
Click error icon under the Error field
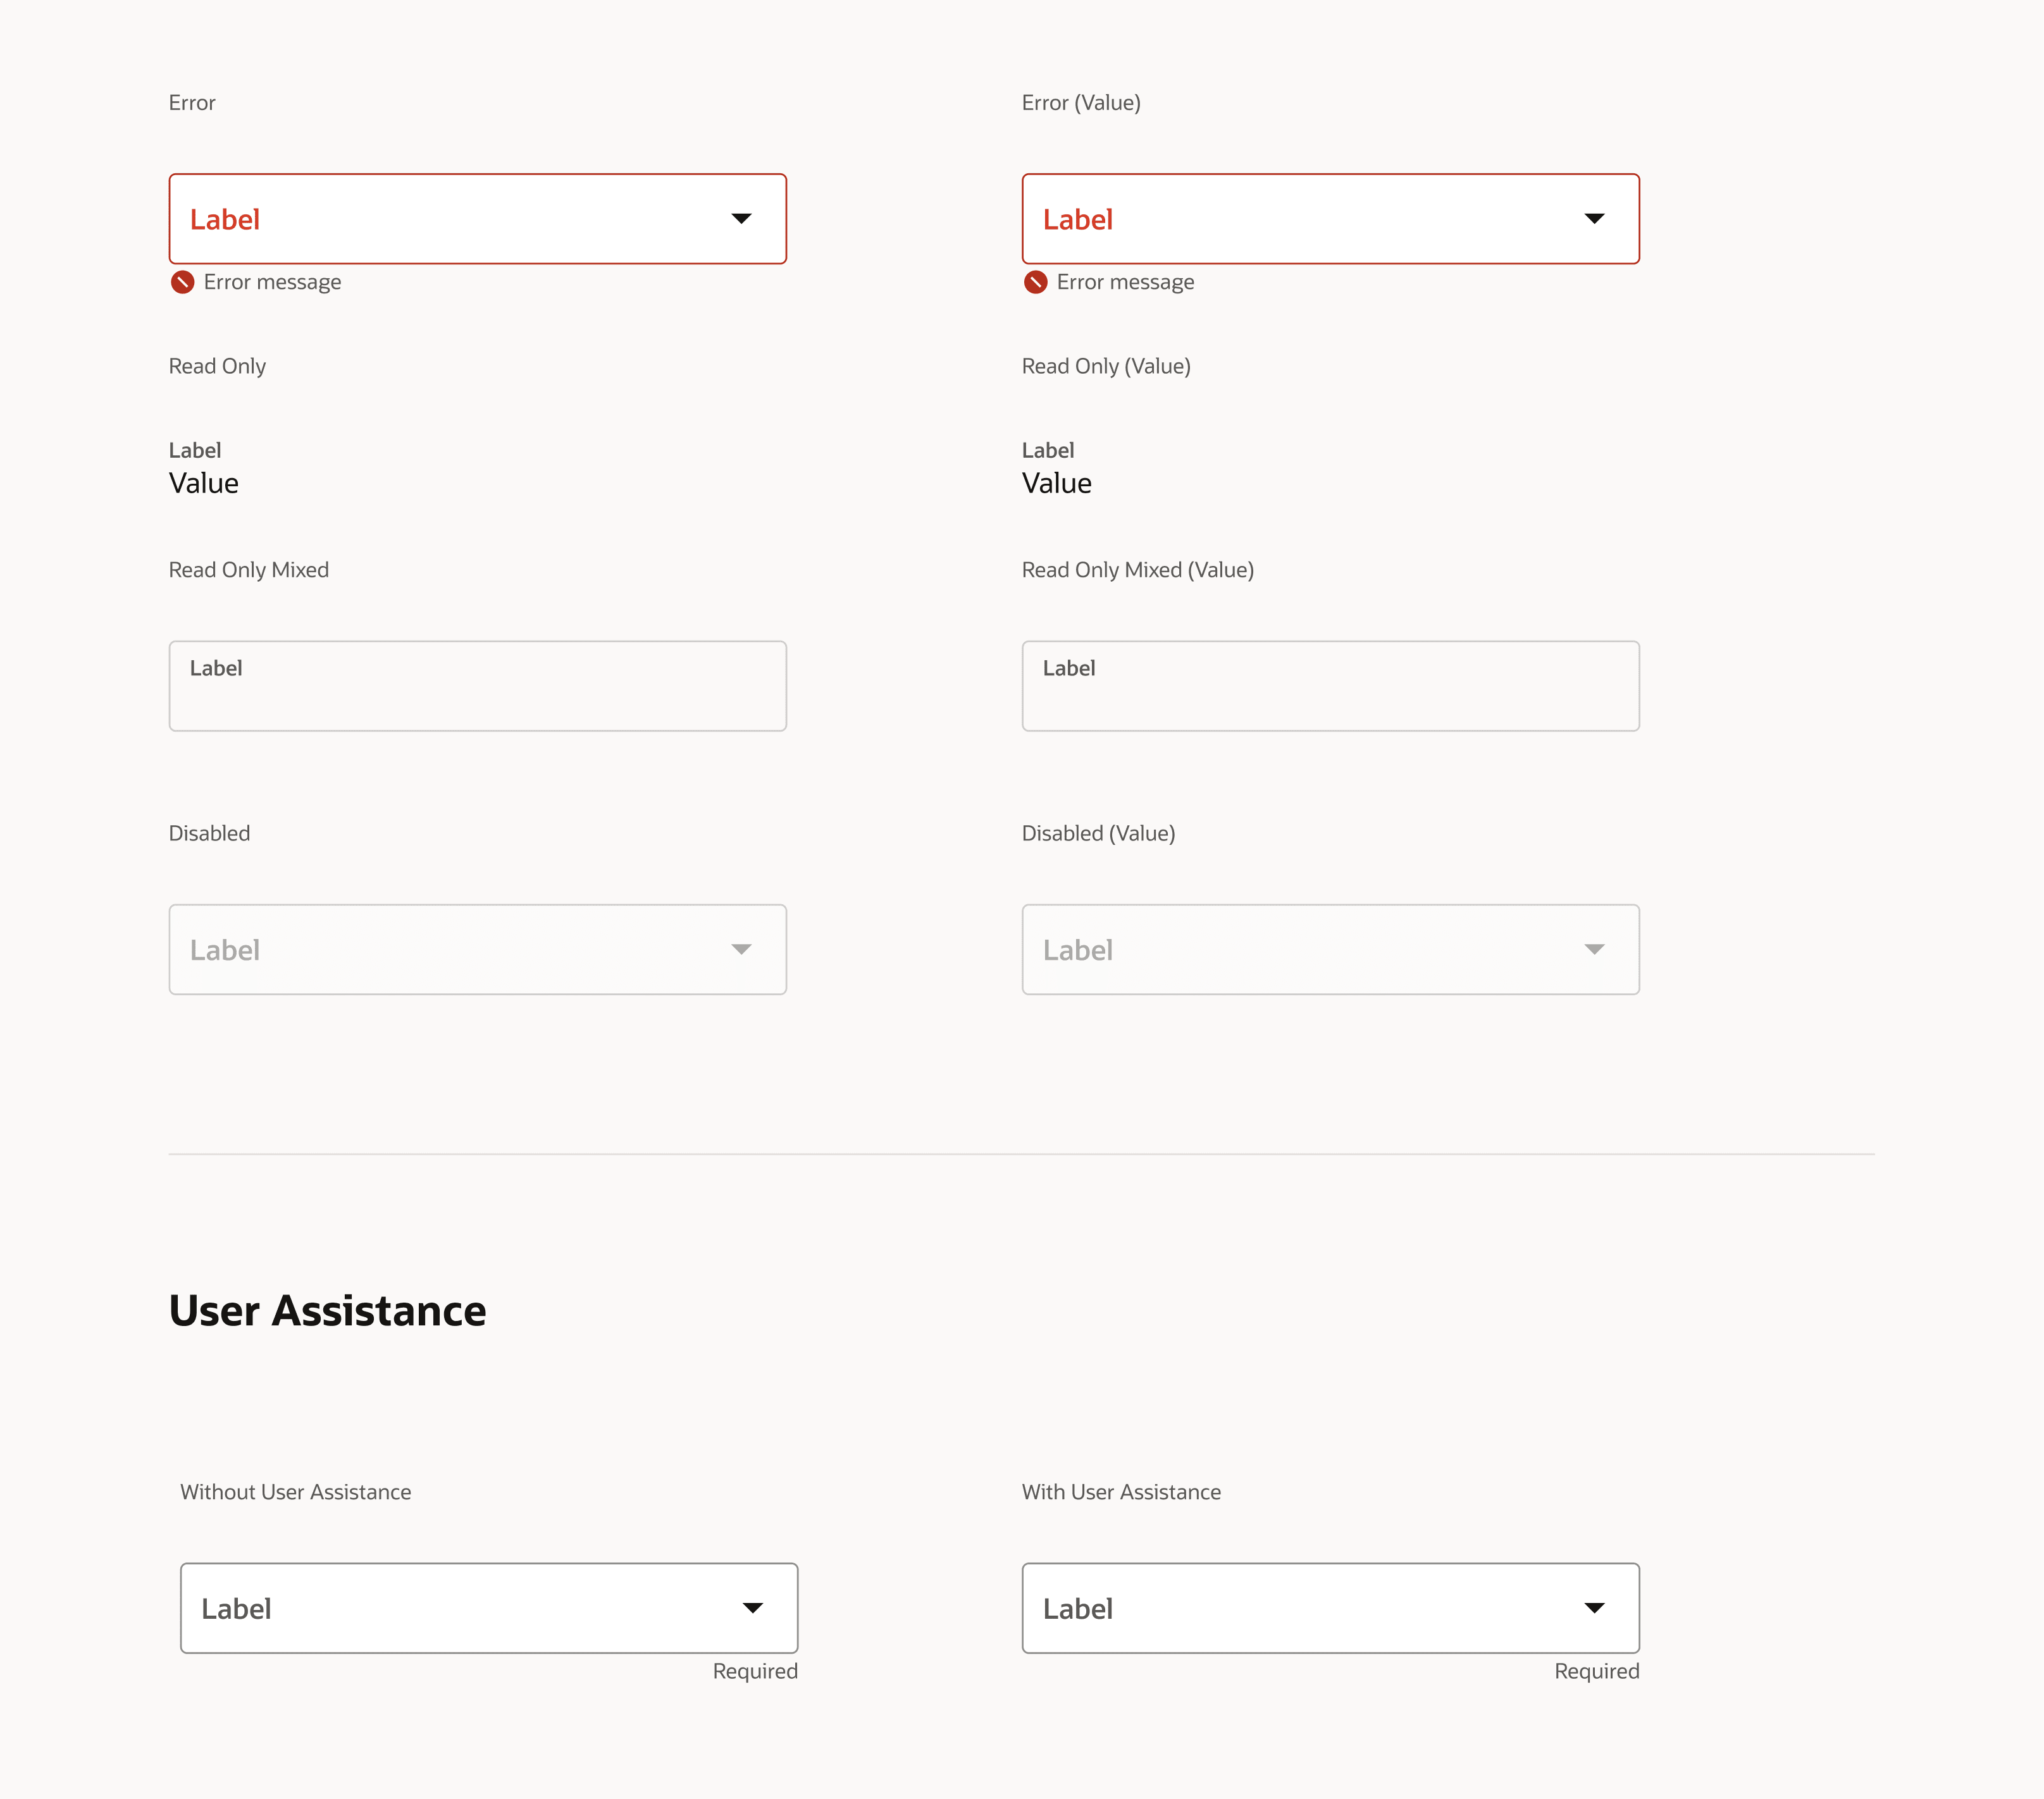click(182, 282)
